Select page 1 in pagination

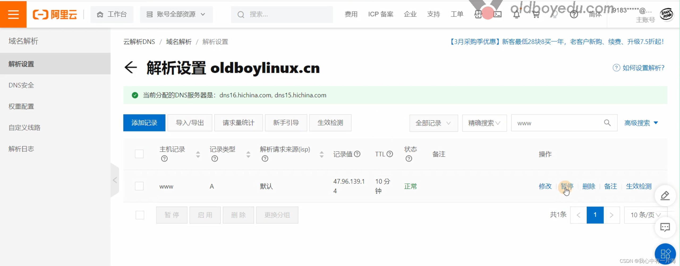pyautogui.click(x=595, y=215)
